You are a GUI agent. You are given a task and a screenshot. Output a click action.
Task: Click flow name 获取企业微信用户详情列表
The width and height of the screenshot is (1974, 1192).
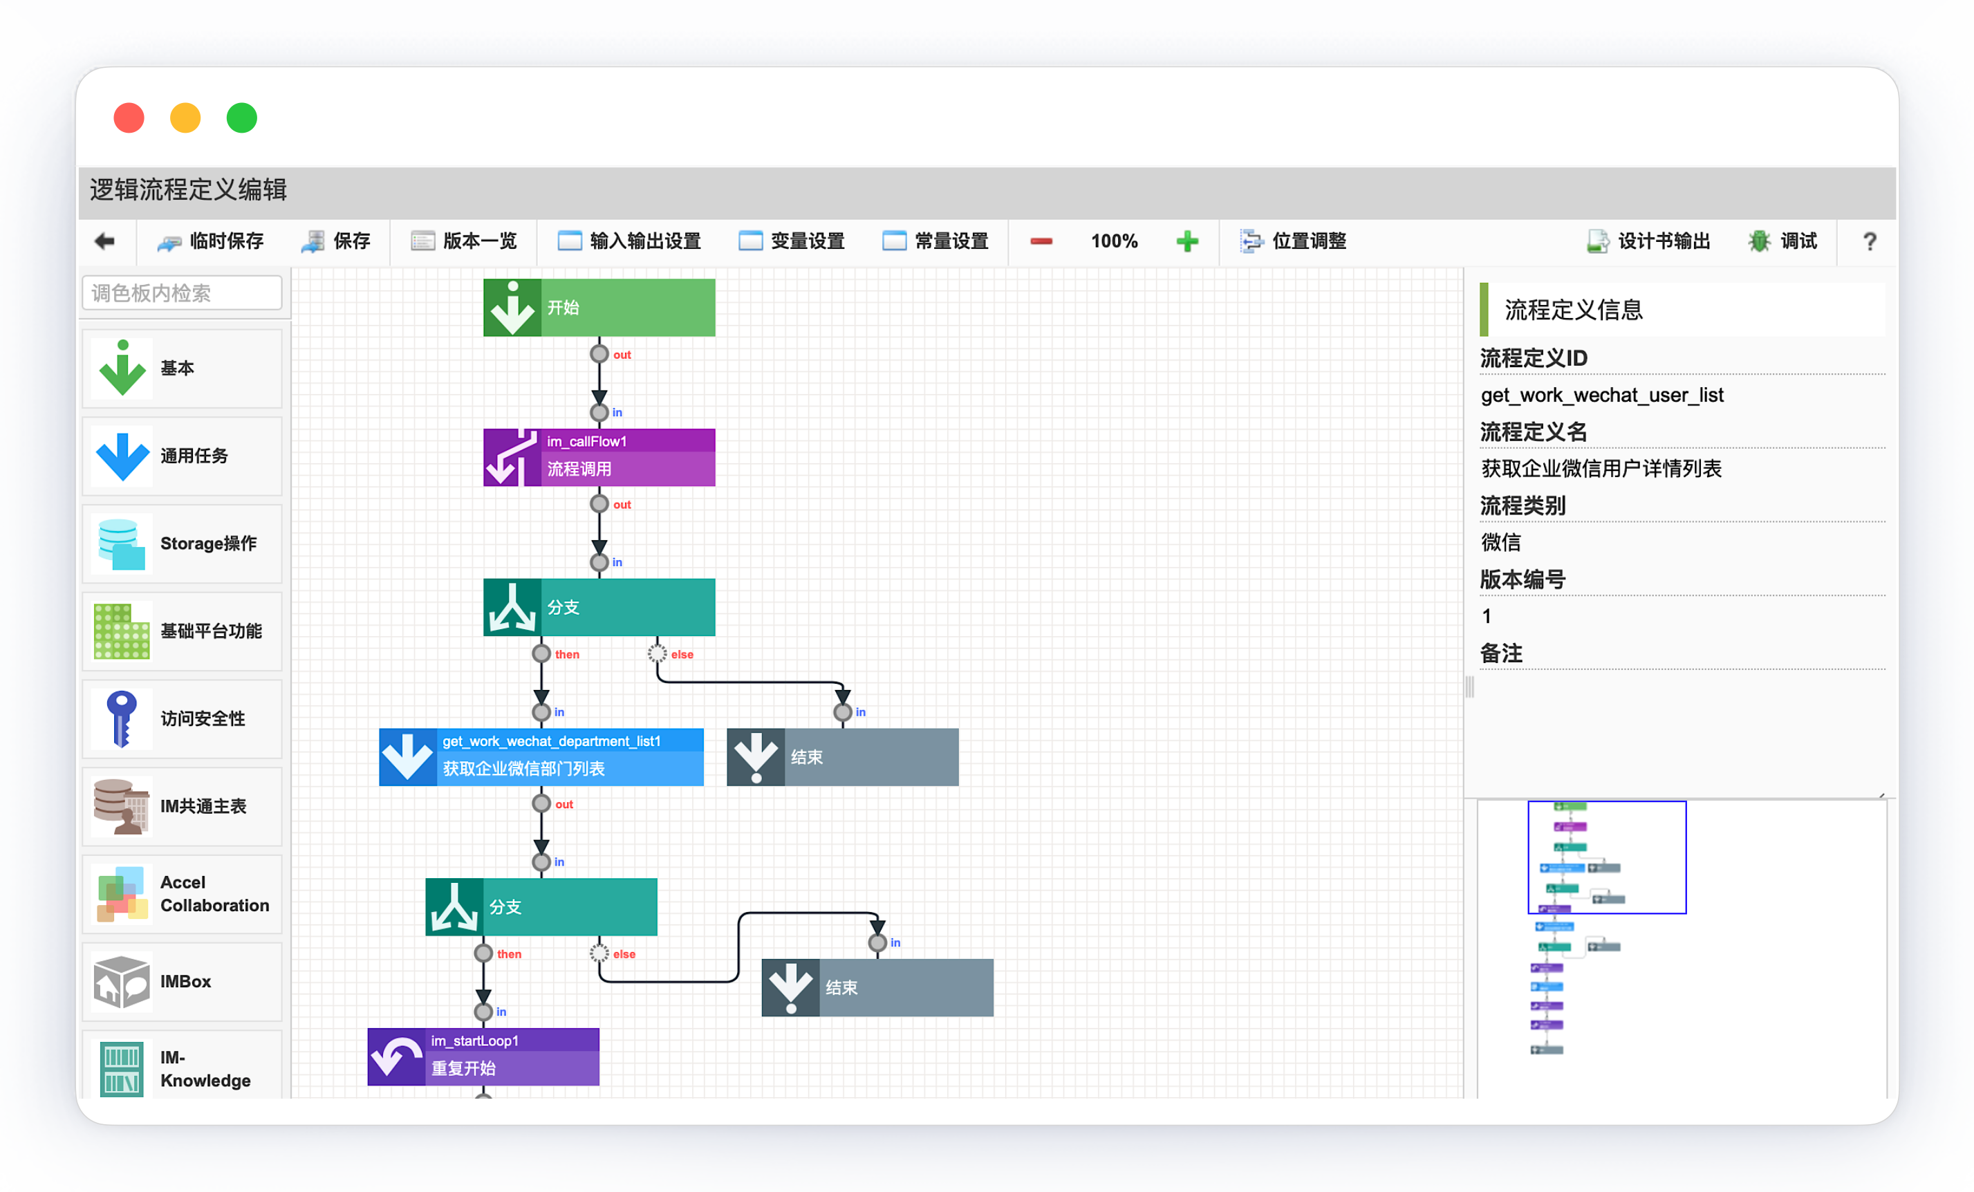pos(1601,469)
